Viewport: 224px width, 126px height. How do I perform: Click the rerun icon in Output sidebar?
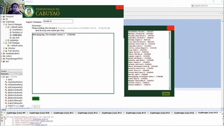point(2,113)
